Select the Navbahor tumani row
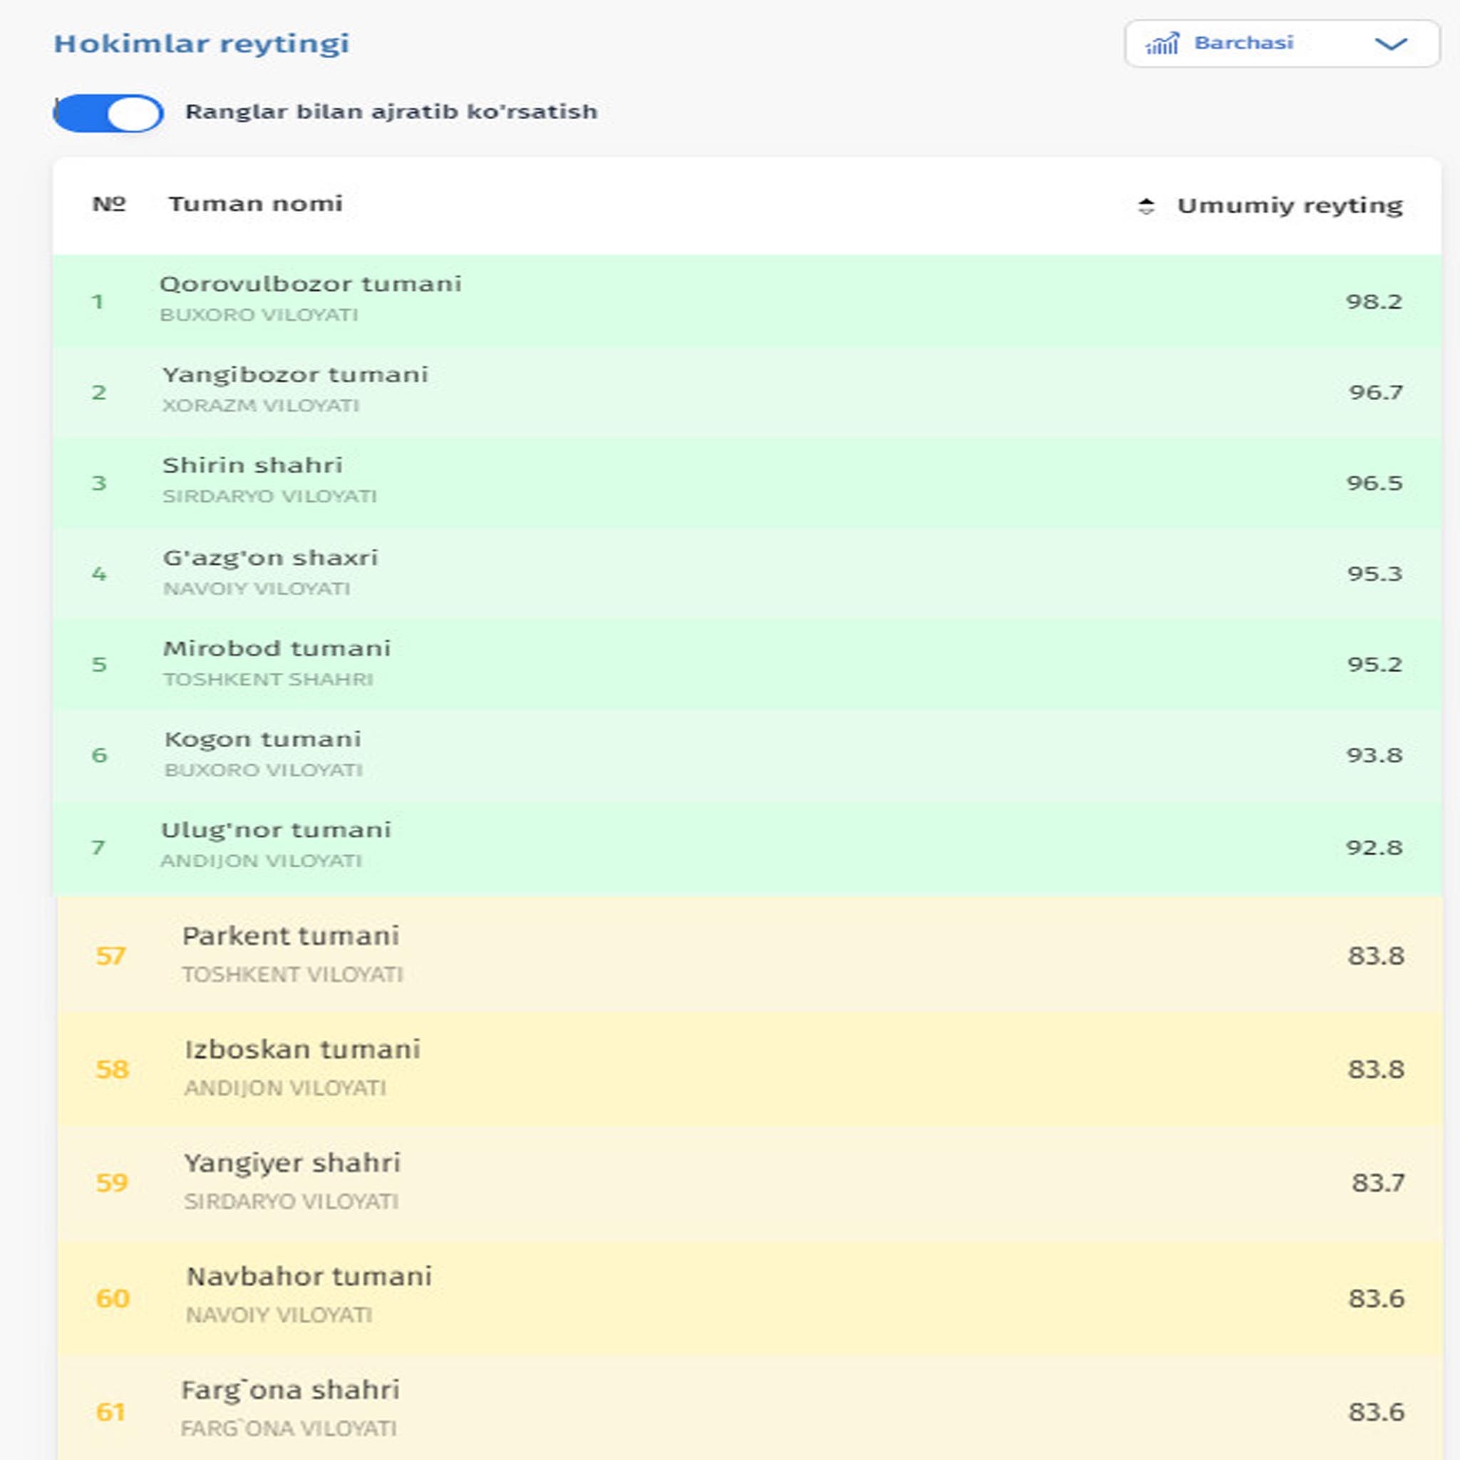Viewport: 1460px width, 1460px height. (x=750, y=1297)
